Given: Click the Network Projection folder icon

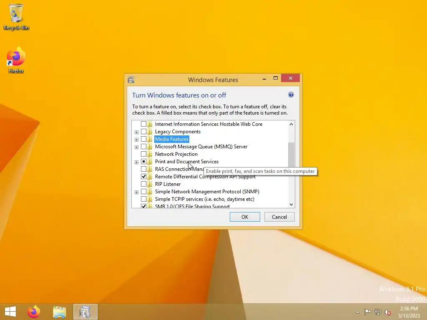Looking at the screenshot, I should (x=150, y=154).
